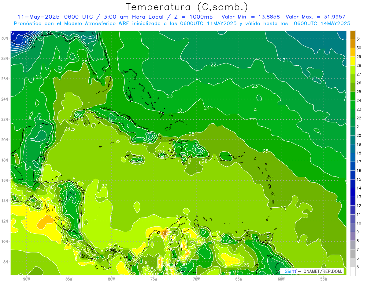Click the blue legend band between 15 and 16
This screenshot has width=367, height=283.
[x=353, y=175]
